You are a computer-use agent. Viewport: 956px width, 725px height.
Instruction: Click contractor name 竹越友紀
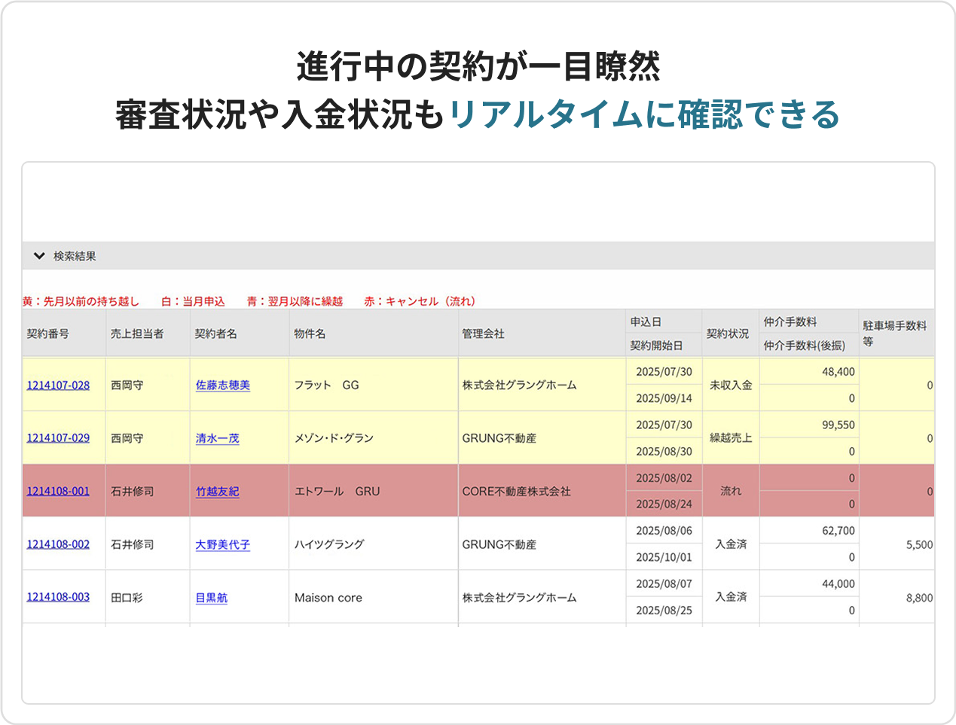[217, 492]
